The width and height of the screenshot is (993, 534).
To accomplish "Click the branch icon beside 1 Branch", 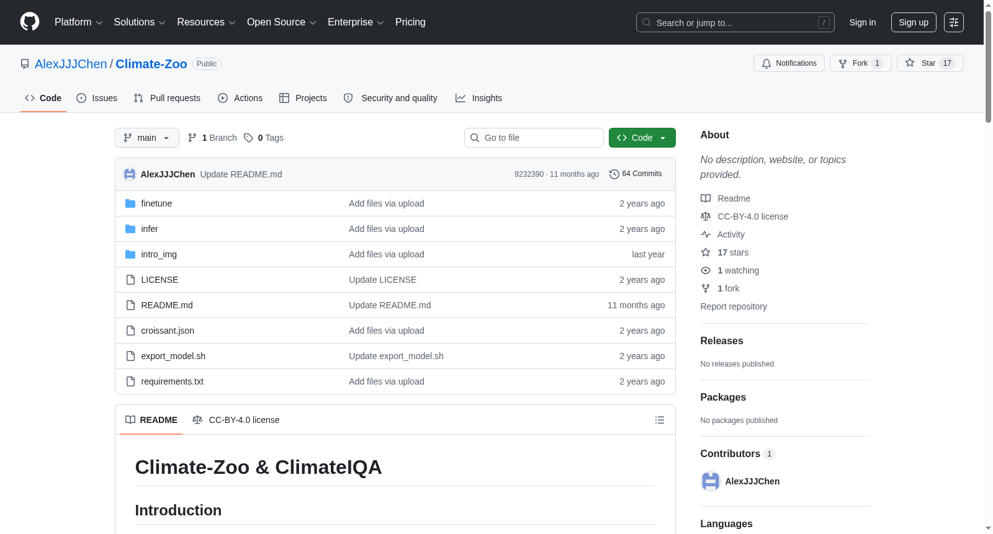I will point(192,138).
